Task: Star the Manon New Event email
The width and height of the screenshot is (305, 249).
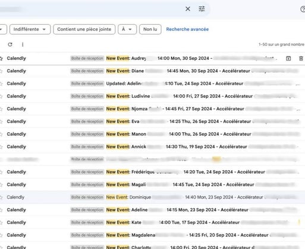Action: pyautogui.click(x=1, y=135)
